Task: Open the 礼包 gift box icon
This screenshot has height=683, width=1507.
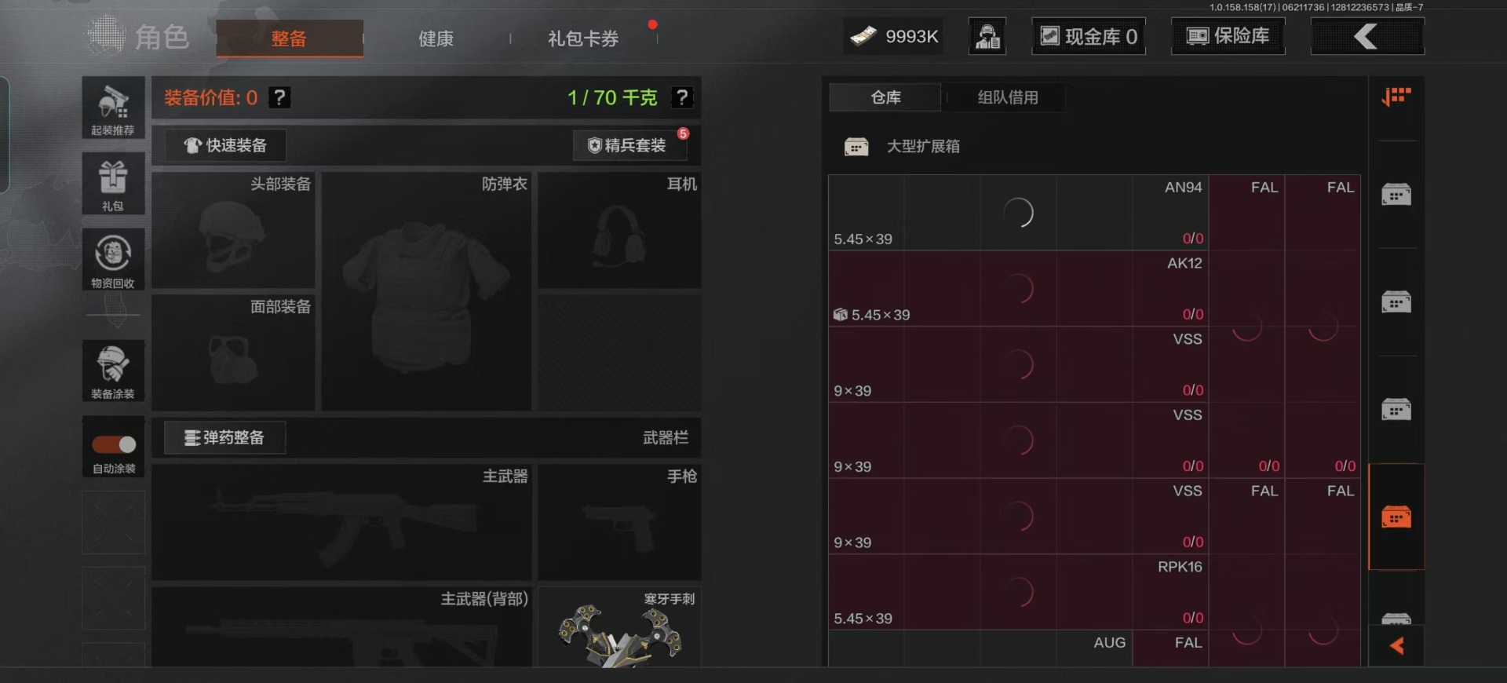Action: 113,184
